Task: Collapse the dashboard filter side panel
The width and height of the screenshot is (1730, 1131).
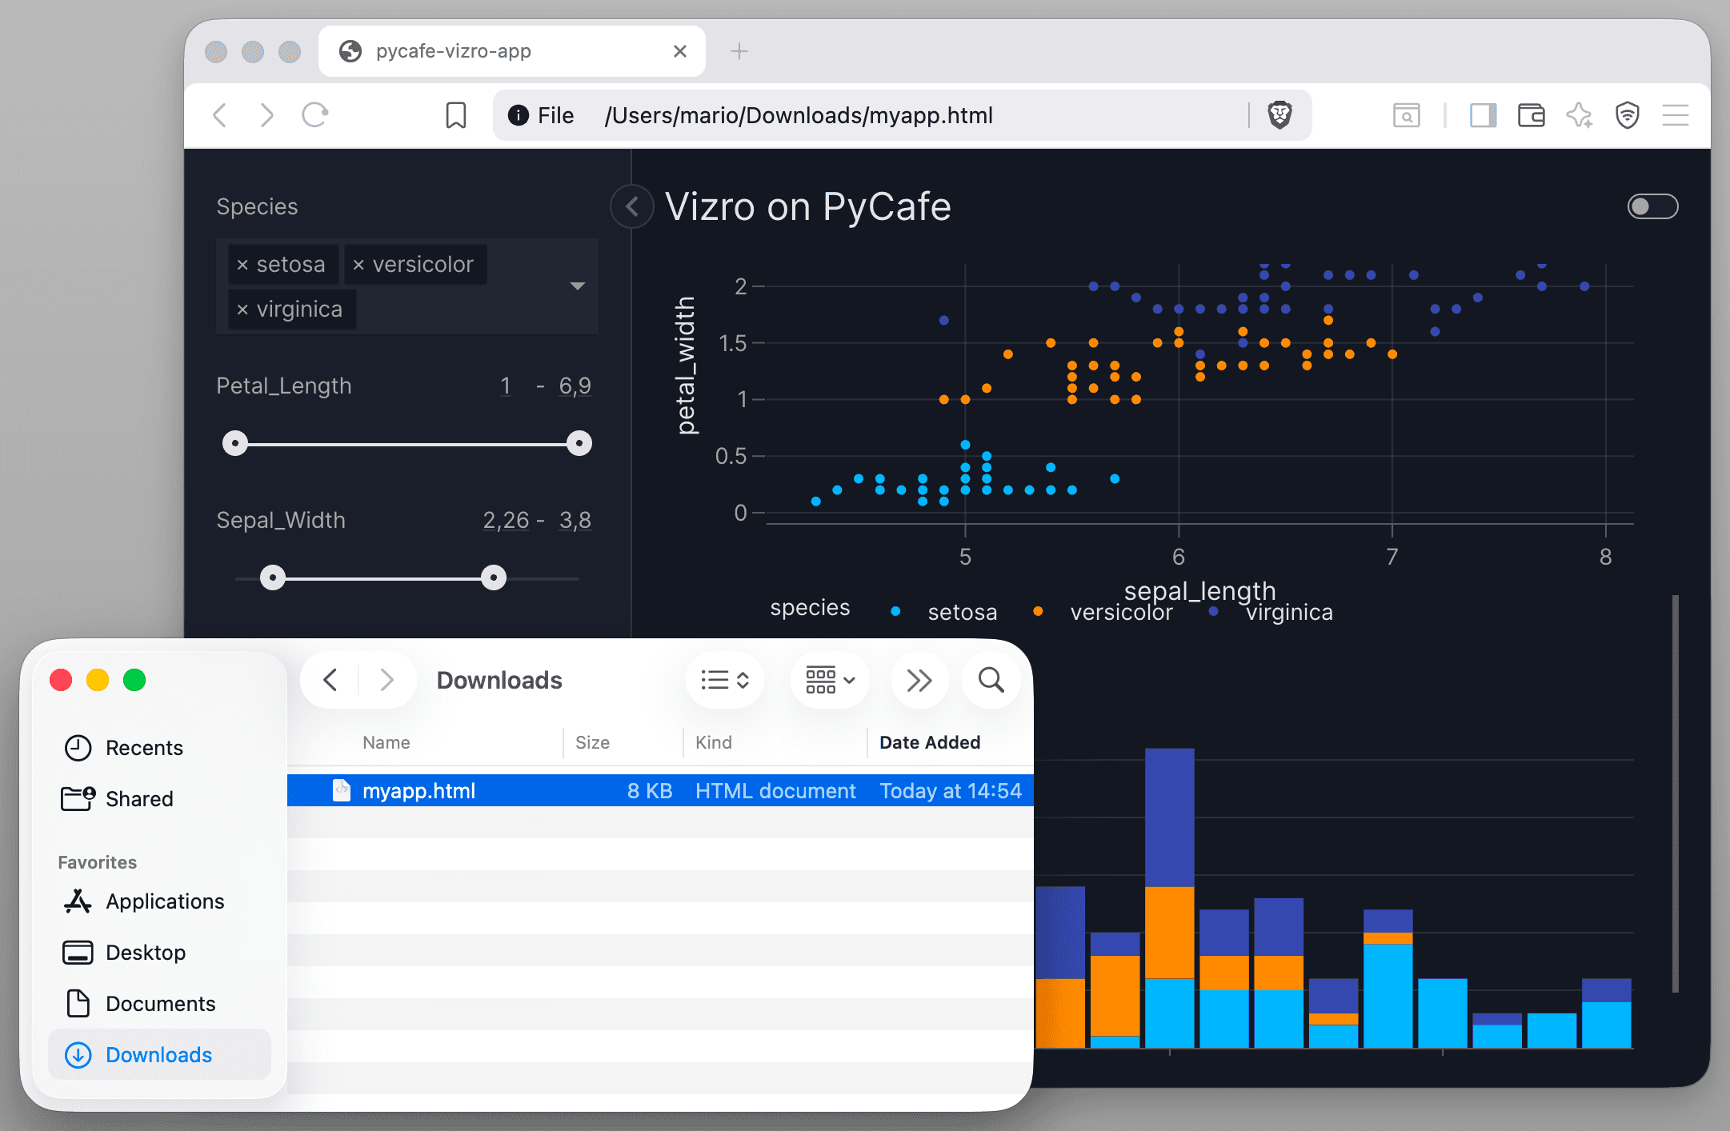Action: tap(632, 206)
